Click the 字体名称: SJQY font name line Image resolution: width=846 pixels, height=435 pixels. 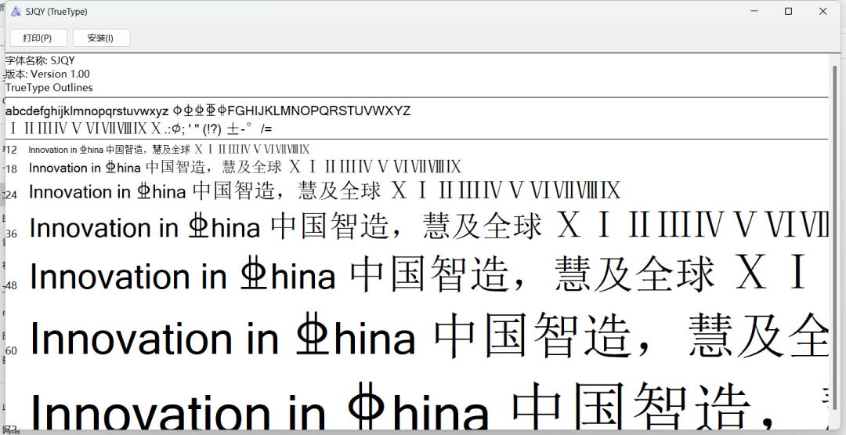[x=41, y=60]
